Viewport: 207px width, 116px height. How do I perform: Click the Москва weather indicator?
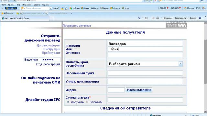[x=192, y=8]
